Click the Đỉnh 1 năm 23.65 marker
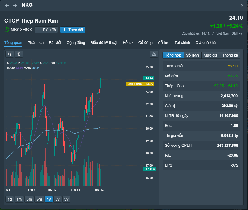This screenshot has height=210, width=248. tap(140, 84)
